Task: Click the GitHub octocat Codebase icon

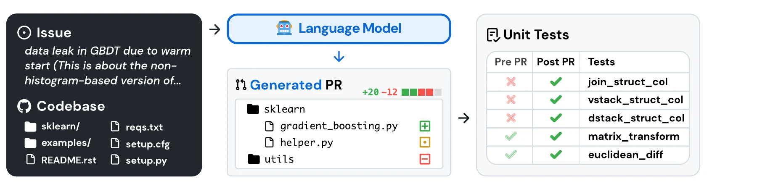Action: pyautogui.click(x=24, y=106)
